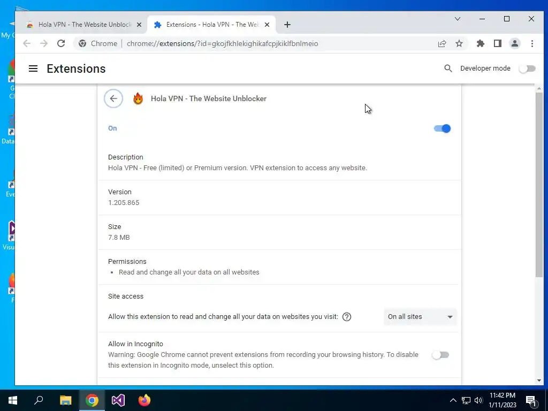Bookmark this page with the star icon
Screen dimensions: 548x411
pyautogui.click(x=459, y=43)
